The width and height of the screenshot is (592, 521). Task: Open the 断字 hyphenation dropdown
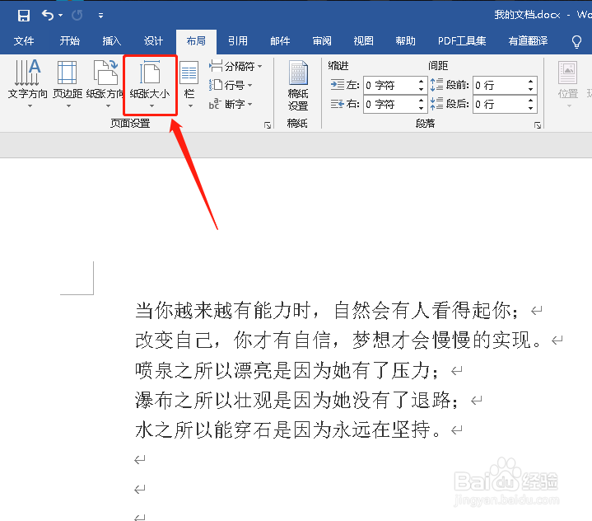tap(231, 104)
